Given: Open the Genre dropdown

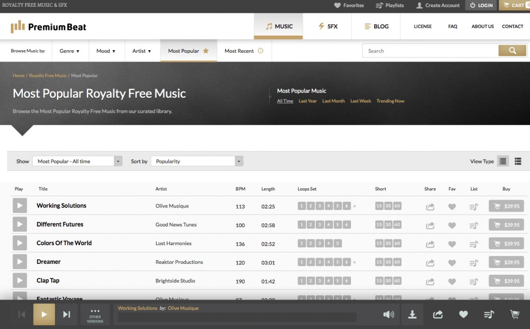Looking at the screenshot, I should pyautogui.click(x=70, y=51).
